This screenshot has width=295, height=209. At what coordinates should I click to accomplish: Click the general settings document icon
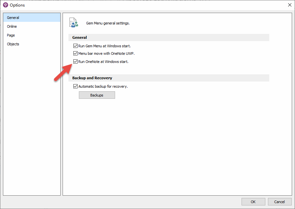(x=74, y=22)
